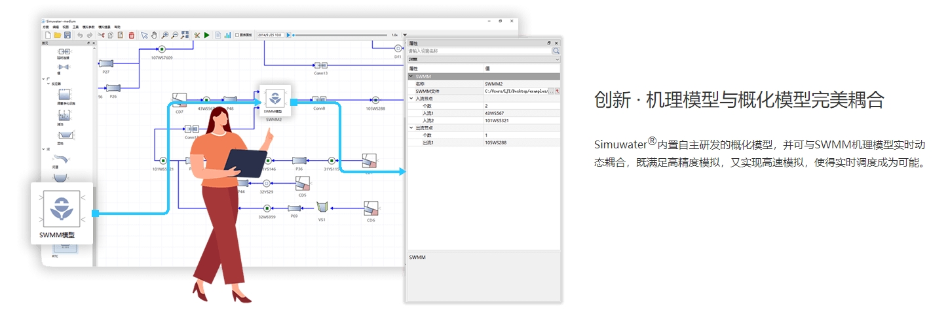This screenshot has width=948, height=317.
Task: Select the pointer arrow tool
Action: [x=144, y=35]
